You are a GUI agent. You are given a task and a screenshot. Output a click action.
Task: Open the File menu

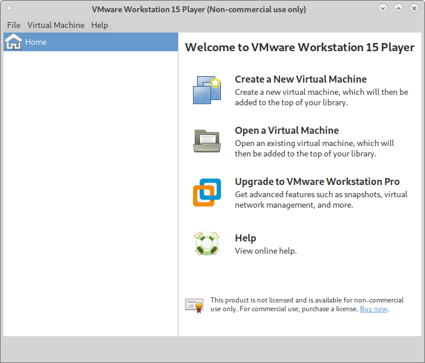(x=13, y=25)
